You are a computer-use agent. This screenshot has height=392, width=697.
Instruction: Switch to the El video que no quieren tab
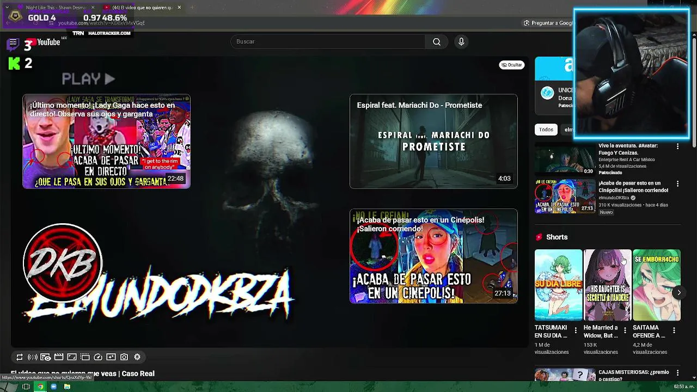click(142, 8)
